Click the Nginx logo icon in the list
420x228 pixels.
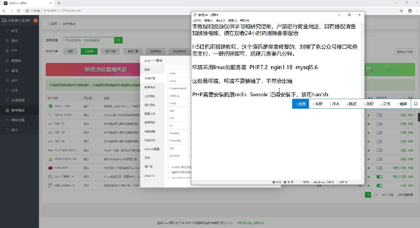click(x=50, y=106)
